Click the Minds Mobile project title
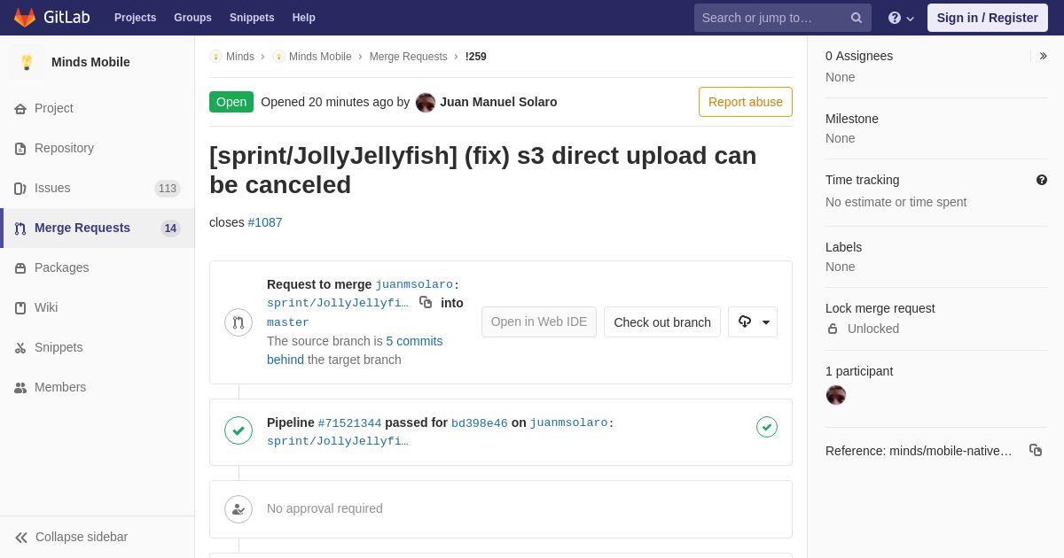This screenshot has width=1064, height=558. (90, 62)
